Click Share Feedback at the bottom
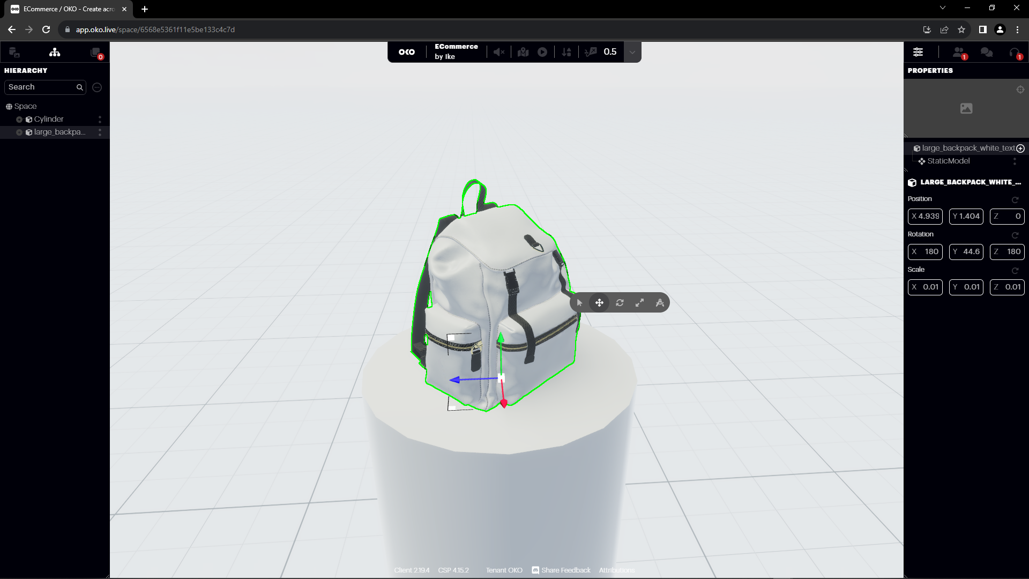This screenshot has height=579, width=1029. coord(565,570)
